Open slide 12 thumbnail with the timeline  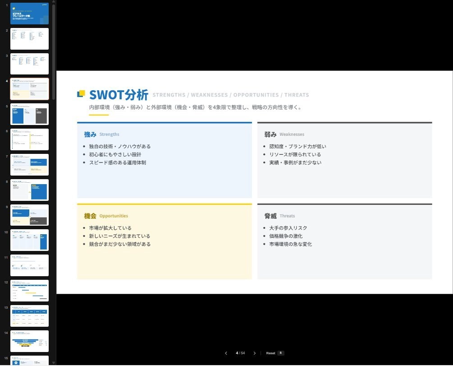point(29,291)
